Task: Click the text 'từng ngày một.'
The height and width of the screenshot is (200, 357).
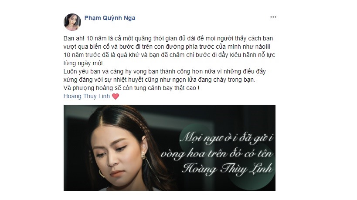Action: coord(84,63)
